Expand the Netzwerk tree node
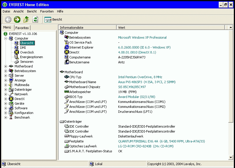This screenshot has height=168, width=235. (x=6, y=94)
